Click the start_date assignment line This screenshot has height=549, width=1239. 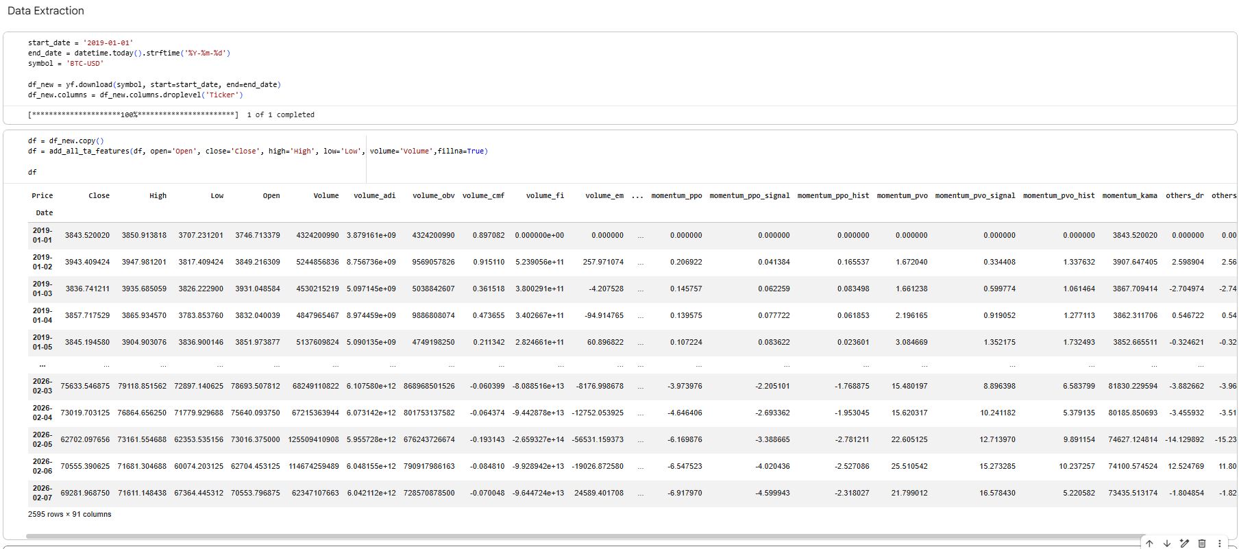[x=80, y=42]
